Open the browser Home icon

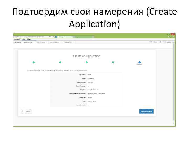pyautogui.click(x=169, y=37)
